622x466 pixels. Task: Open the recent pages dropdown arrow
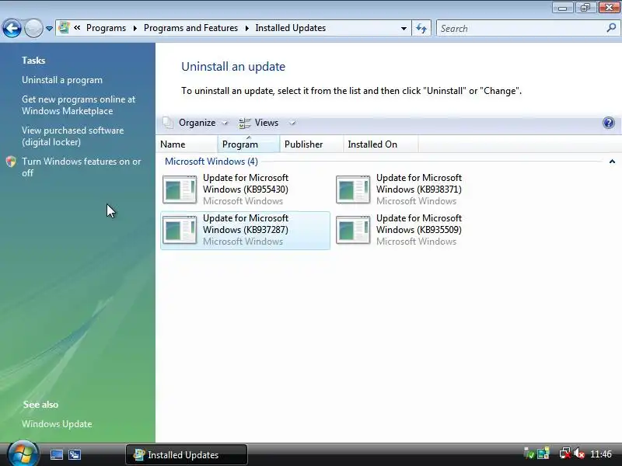(49, 29)
